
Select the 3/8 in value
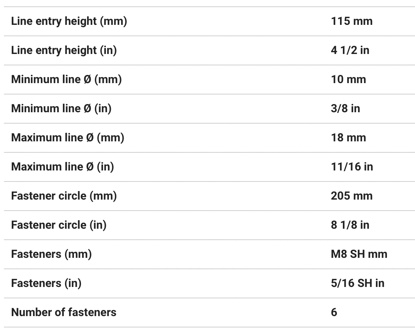pyautogui.click(x=345, y=109)
